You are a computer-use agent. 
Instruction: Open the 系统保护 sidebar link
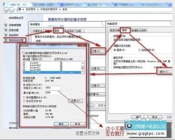tap(14, 35)
